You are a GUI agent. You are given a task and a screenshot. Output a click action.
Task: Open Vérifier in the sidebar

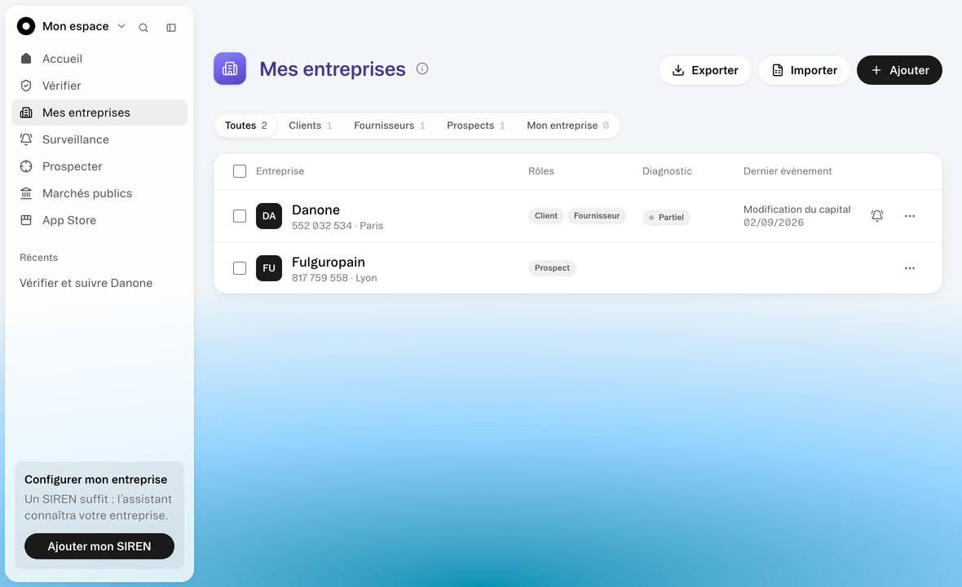pos(99,86)
